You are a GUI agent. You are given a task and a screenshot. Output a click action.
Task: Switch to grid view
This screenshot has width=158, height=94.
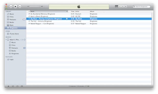(x=123, y=6)
